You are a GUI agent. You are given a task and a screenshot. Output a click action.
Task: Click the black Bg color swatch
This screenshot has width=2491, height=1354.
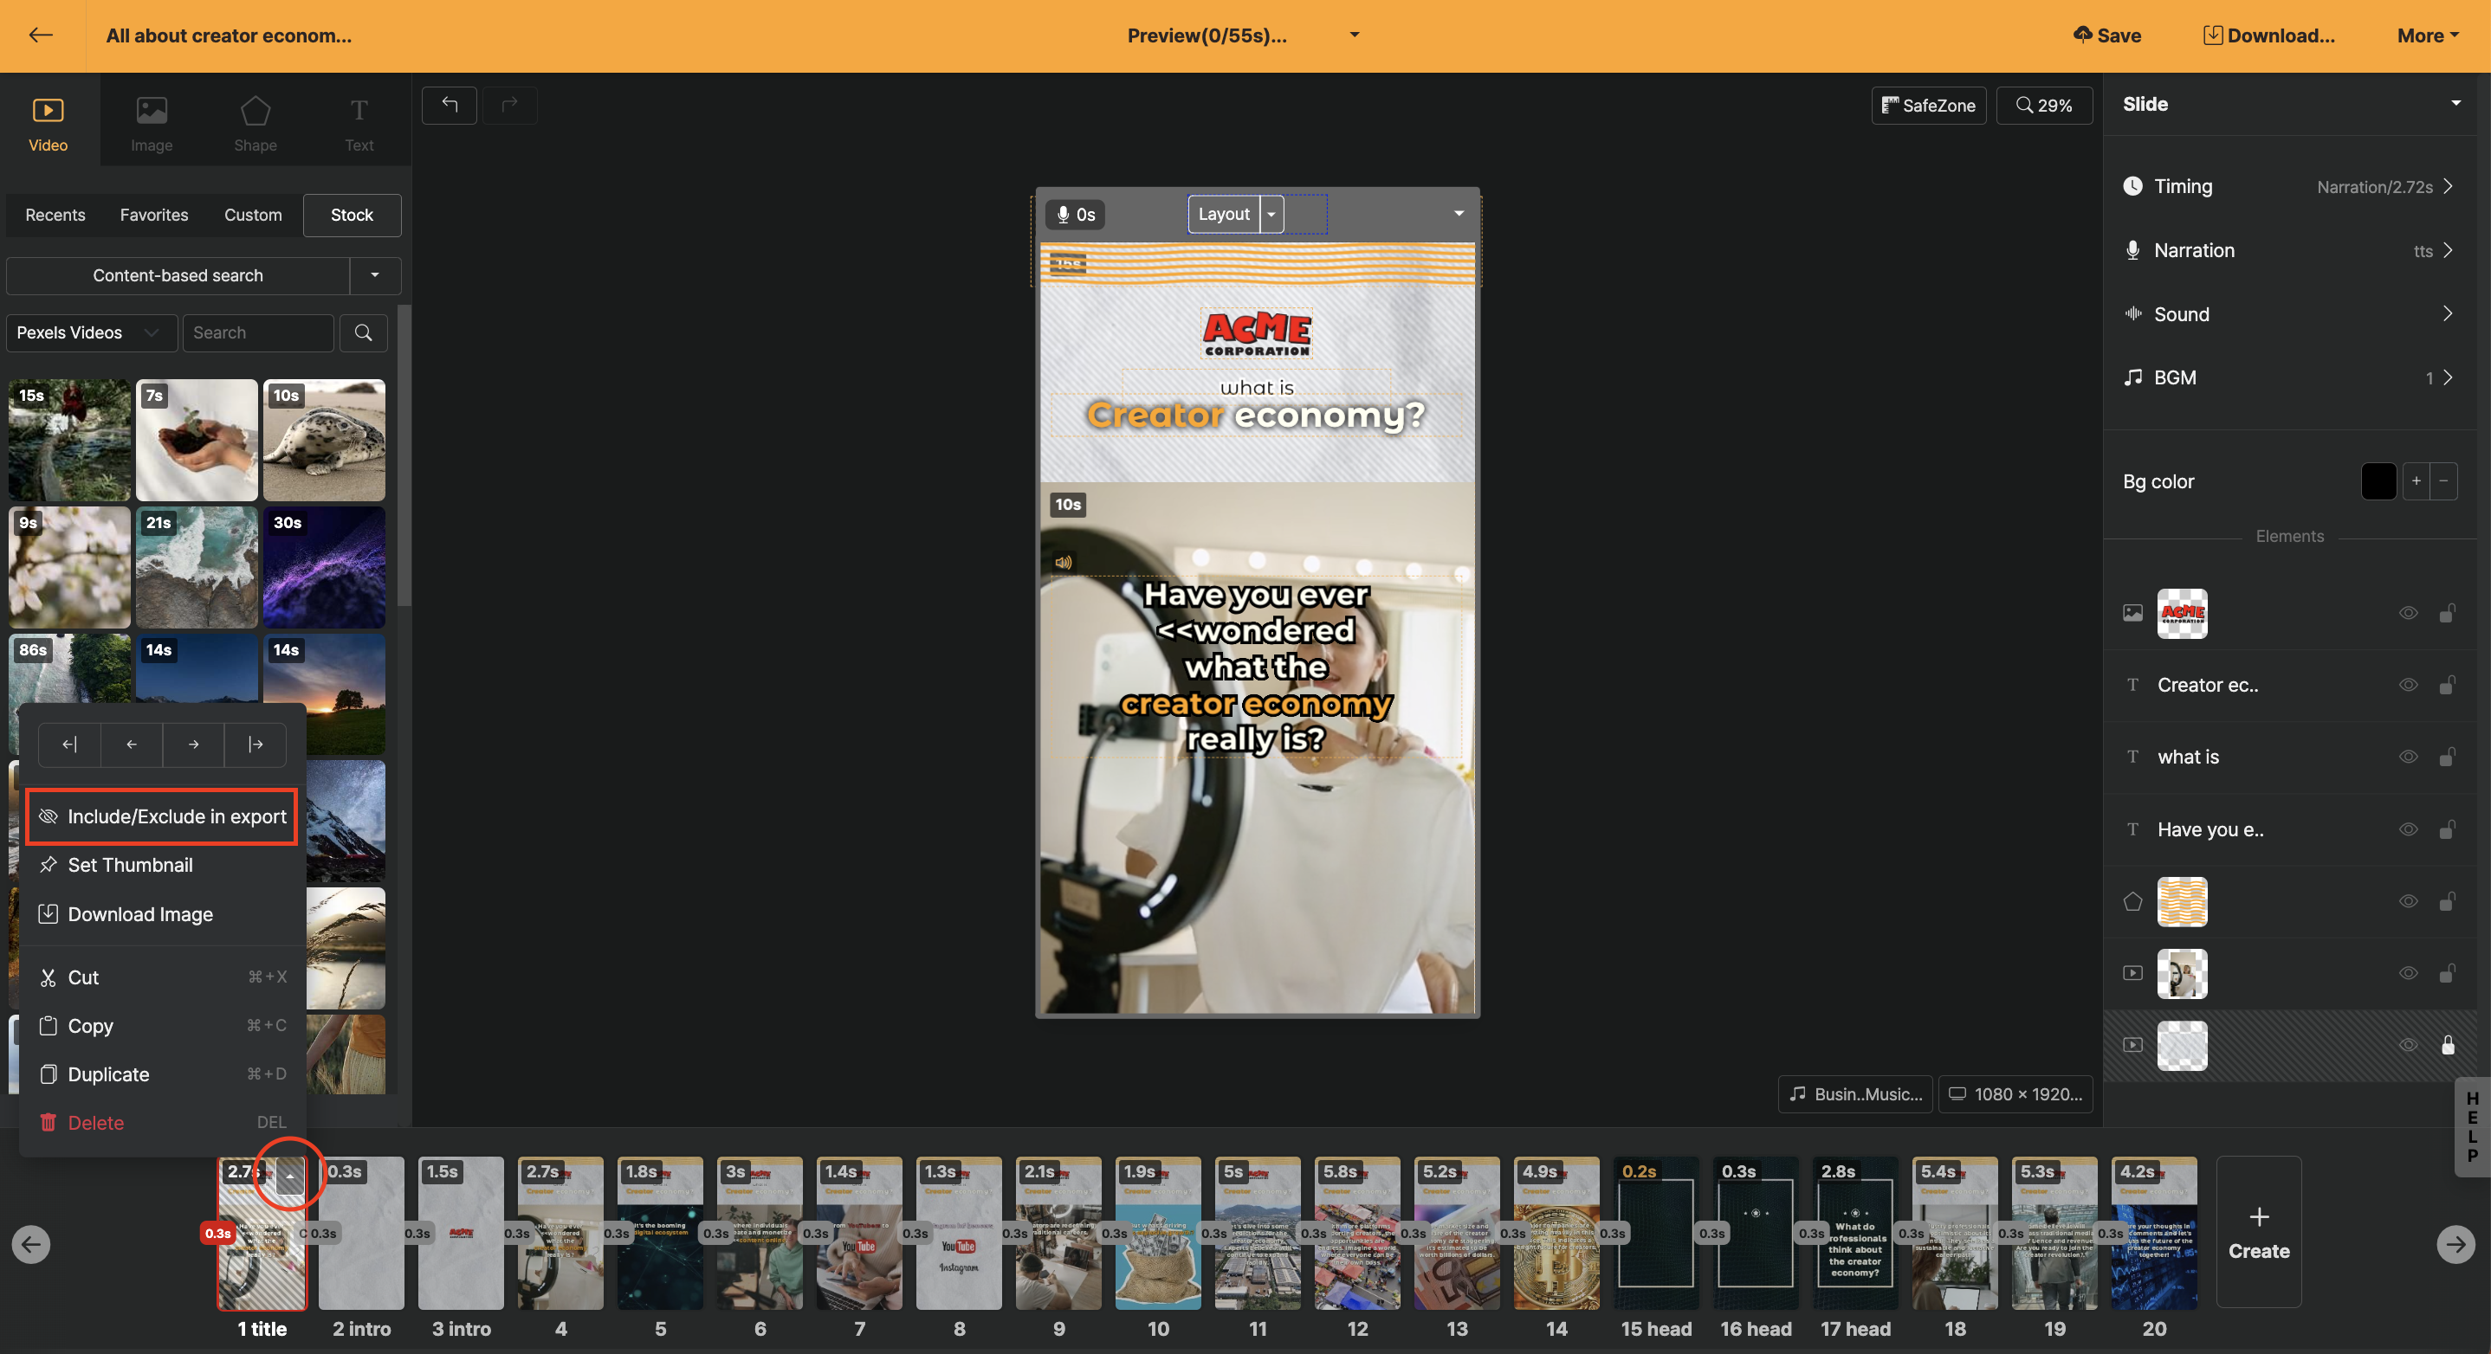[2378, 481]
